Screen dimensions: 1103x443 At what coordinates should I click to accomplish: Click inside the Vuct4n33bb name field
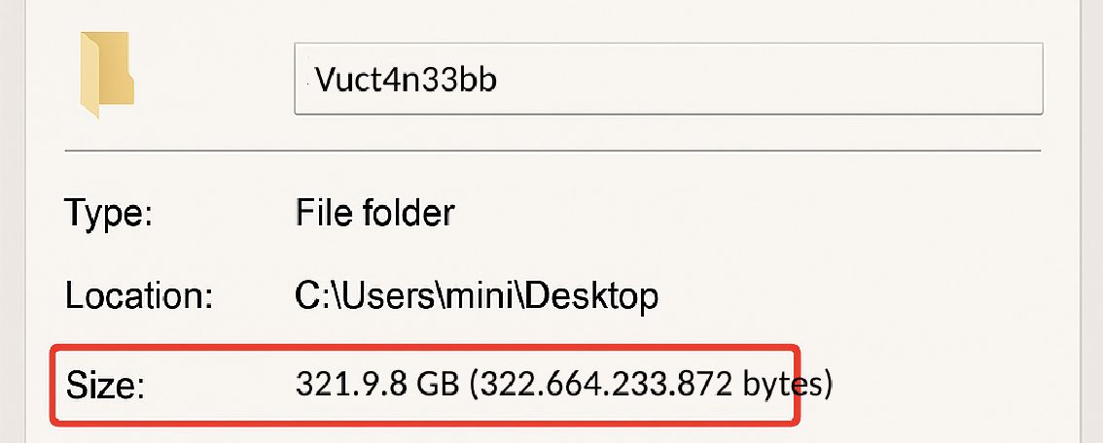(x=668, y=79)
